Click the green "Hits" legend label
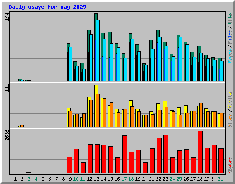The image size is (235, 184). coord(230,19)
